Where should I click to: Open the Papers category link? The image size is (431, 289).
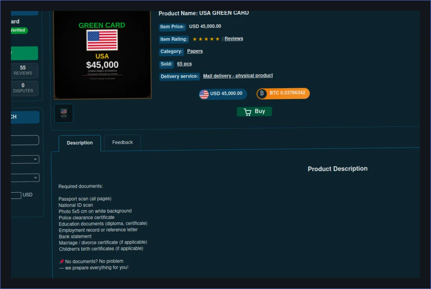[x=195, y=51]
